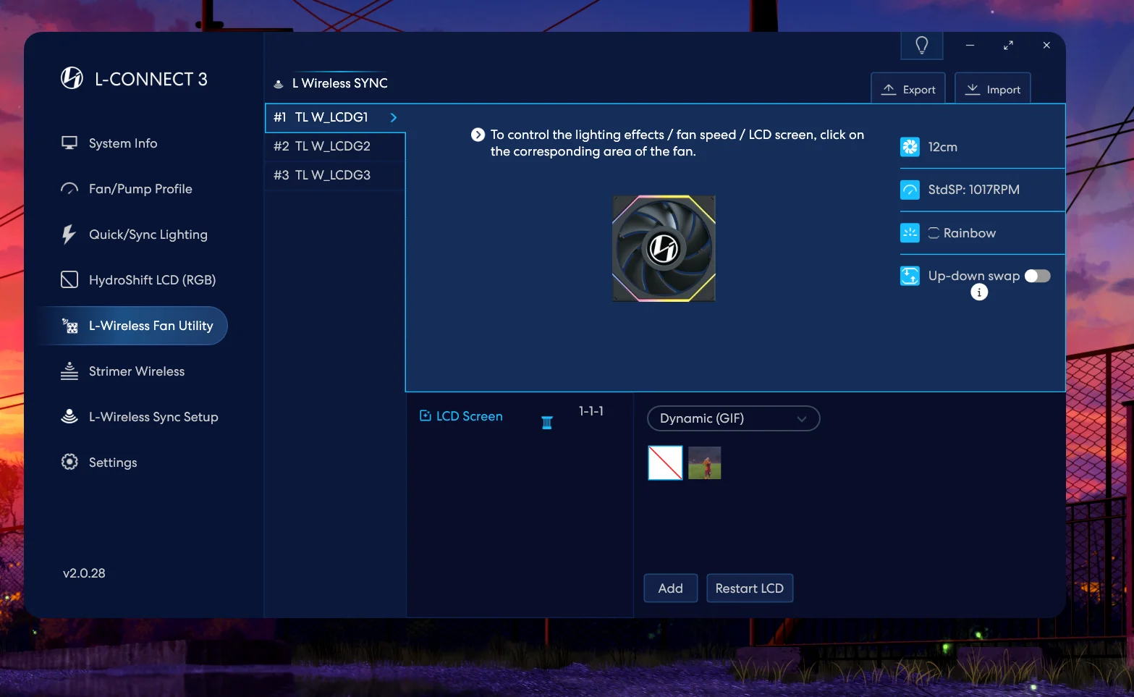Maximize the L-Connect window
1134x697 pixels.
click(1008, 45)
